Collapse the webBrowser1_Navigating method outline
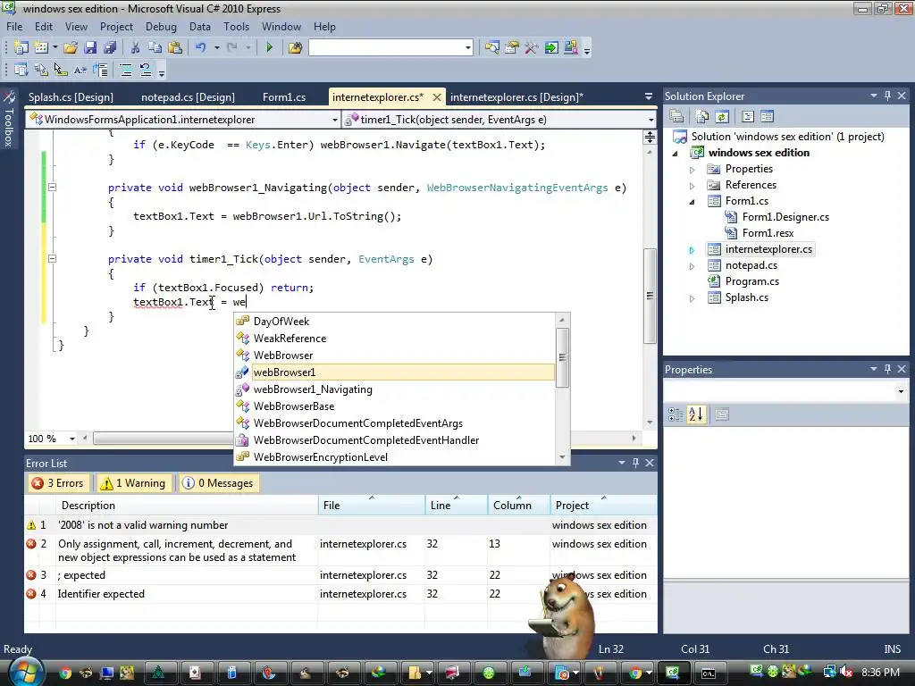The image size is (915, 686). (52, 188)
